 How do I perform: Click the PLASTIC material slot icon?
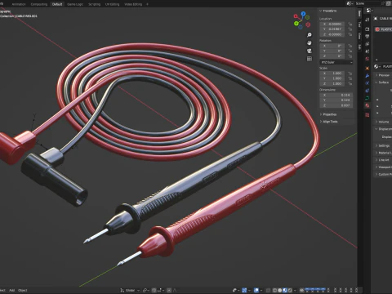(377, 29)
